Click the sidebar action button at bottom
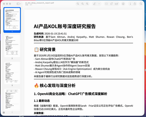This screenshot has width=146, height=117. pyautogui.click(x=4, y=113)
